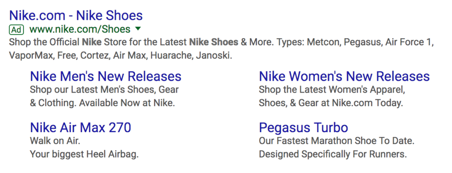
Task: Select the 'VaporMax, Free, Cortez' description line
Action: tap(121, 55)
